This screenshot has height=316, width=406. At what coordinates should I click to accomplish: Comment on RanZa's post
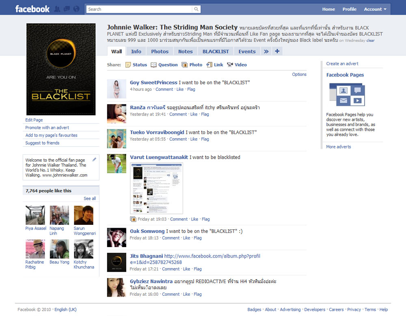tap(178, 114)
